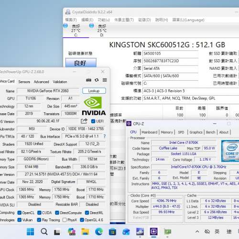Click the NVIDIA logo in GPU-Z

pyautogui.click(x=94, y=106)
